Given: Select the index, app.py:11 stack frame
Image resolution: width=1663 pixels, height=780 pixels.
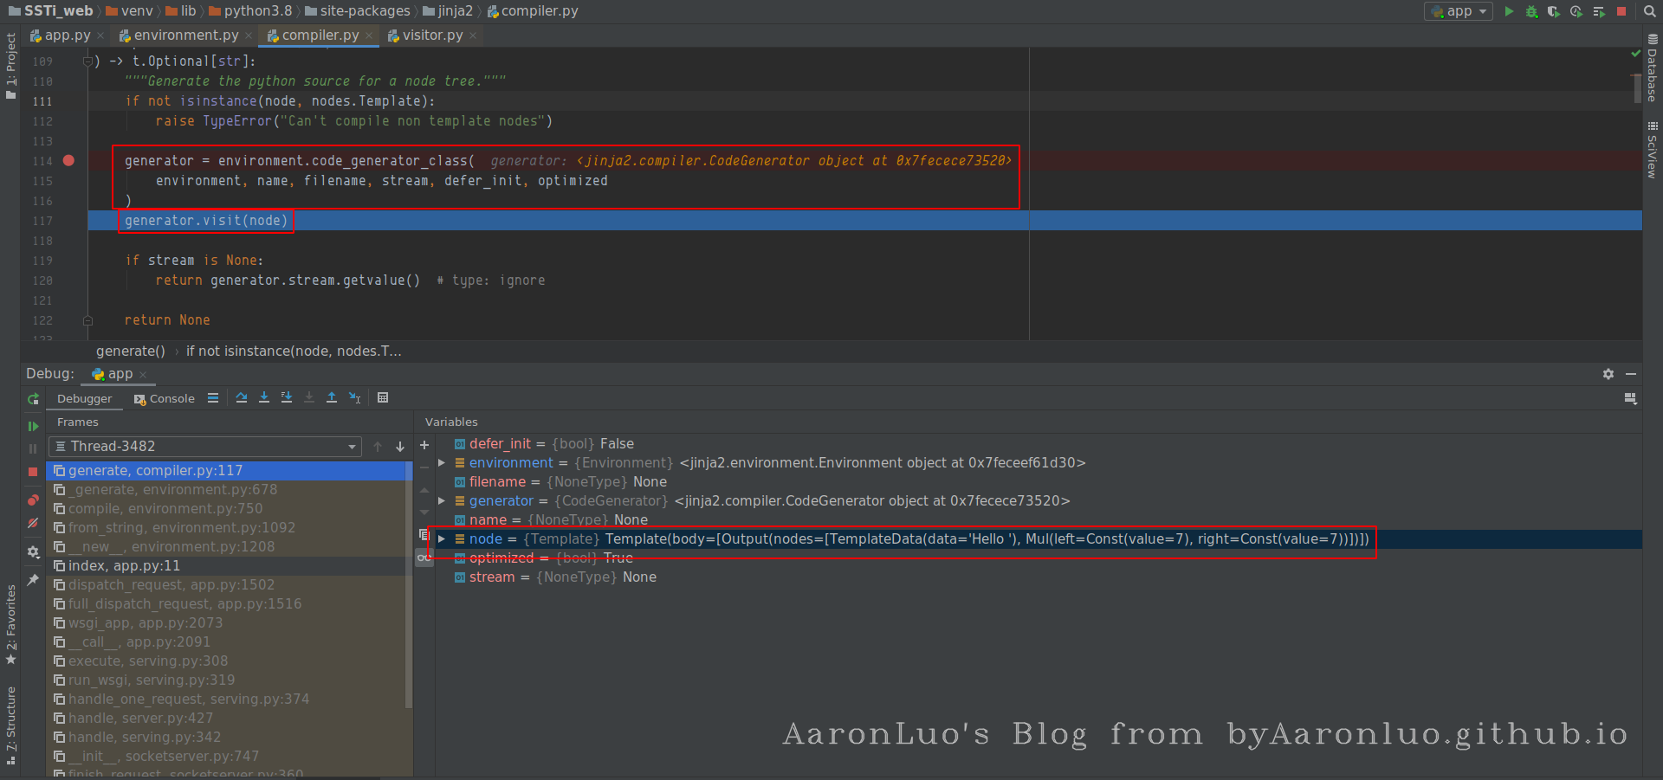Looking at the screenshot, I should (x=225, y=566).
